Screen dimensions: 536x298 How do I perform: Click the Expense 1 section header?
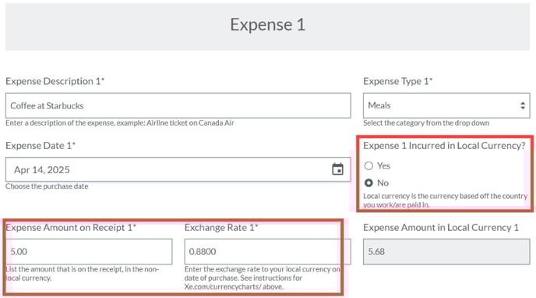coord(268,27)
